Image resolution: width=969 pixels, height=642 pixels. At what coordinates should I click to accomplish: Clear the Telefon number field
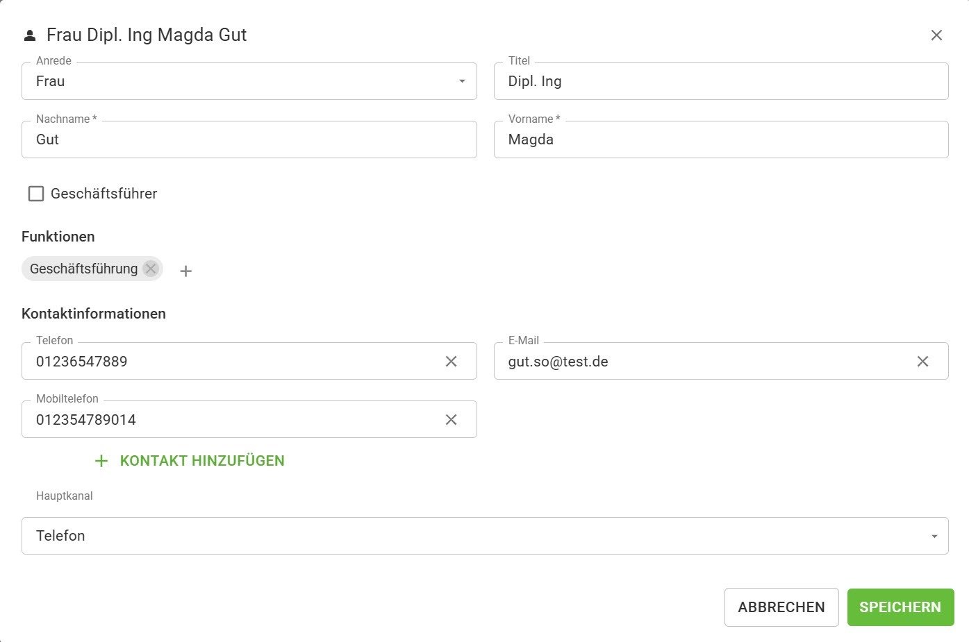451,361
